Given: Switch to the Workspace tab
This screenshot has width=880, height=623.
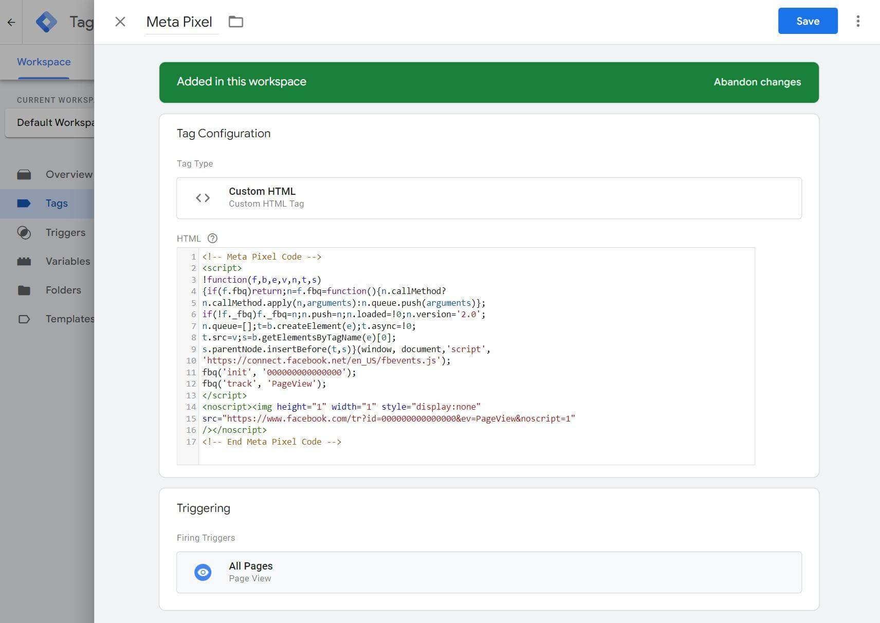Looking at the screenshot, I should click(44, 62).
